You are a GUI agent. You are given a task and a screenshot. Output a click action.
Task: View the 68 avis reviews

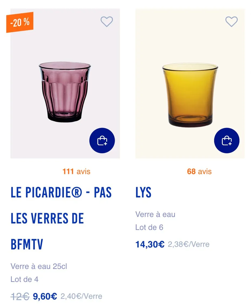tap(199, 171)
